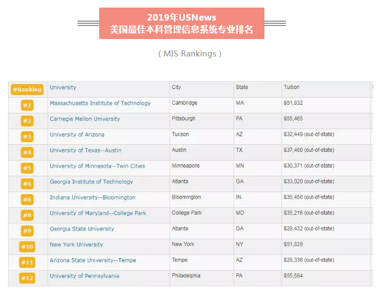Open University of Texas--Austin link
Viewport: 382px width, 294px height.
86,150
